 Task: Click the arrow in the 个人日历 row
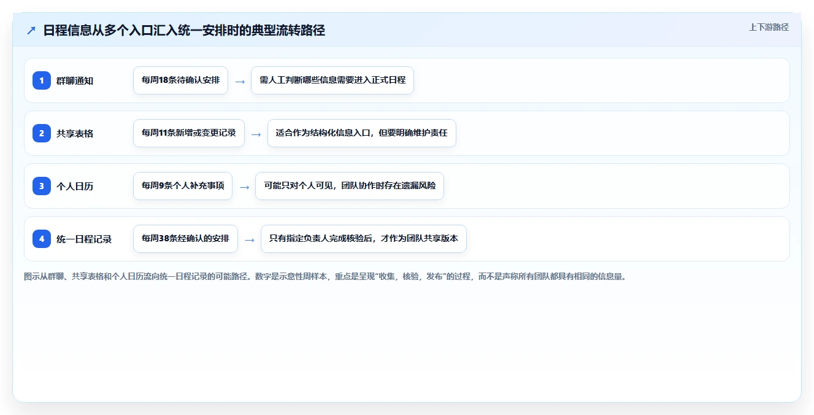(244, 187)
